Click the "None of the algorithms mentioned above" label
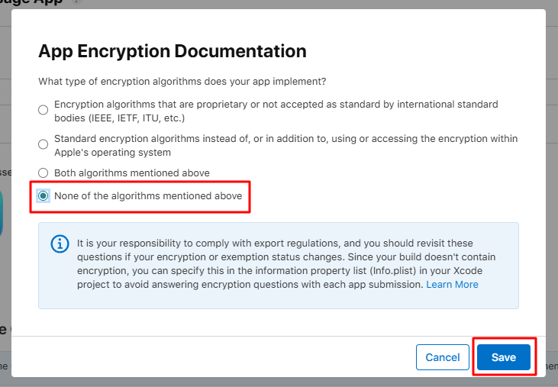This screenshot has width=558, height=387. [148, 196]
